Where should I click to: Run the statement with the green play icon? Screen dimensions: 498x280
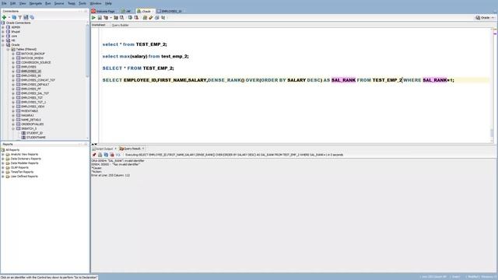tap(93, 18)
